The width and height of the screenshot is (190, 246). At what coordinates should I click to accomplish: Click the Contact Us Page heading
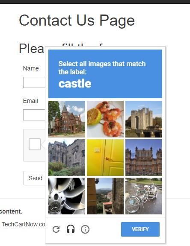click(77, 20)
